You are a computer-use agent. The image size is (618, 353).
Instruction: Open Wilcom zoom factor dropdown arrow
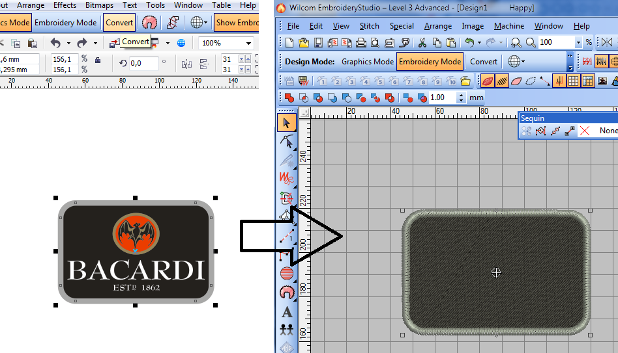point(578,42)
